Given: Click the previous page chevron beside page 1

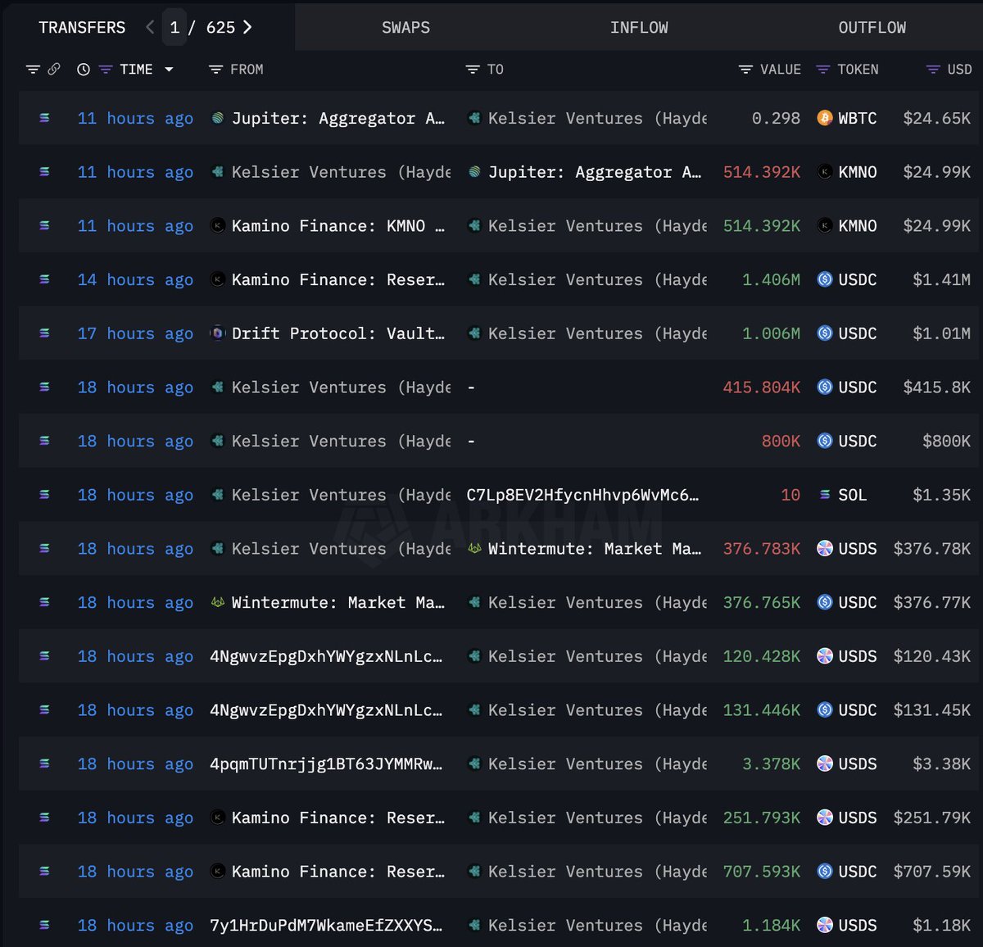Looking at the screenshot, I should coord(149,27).
